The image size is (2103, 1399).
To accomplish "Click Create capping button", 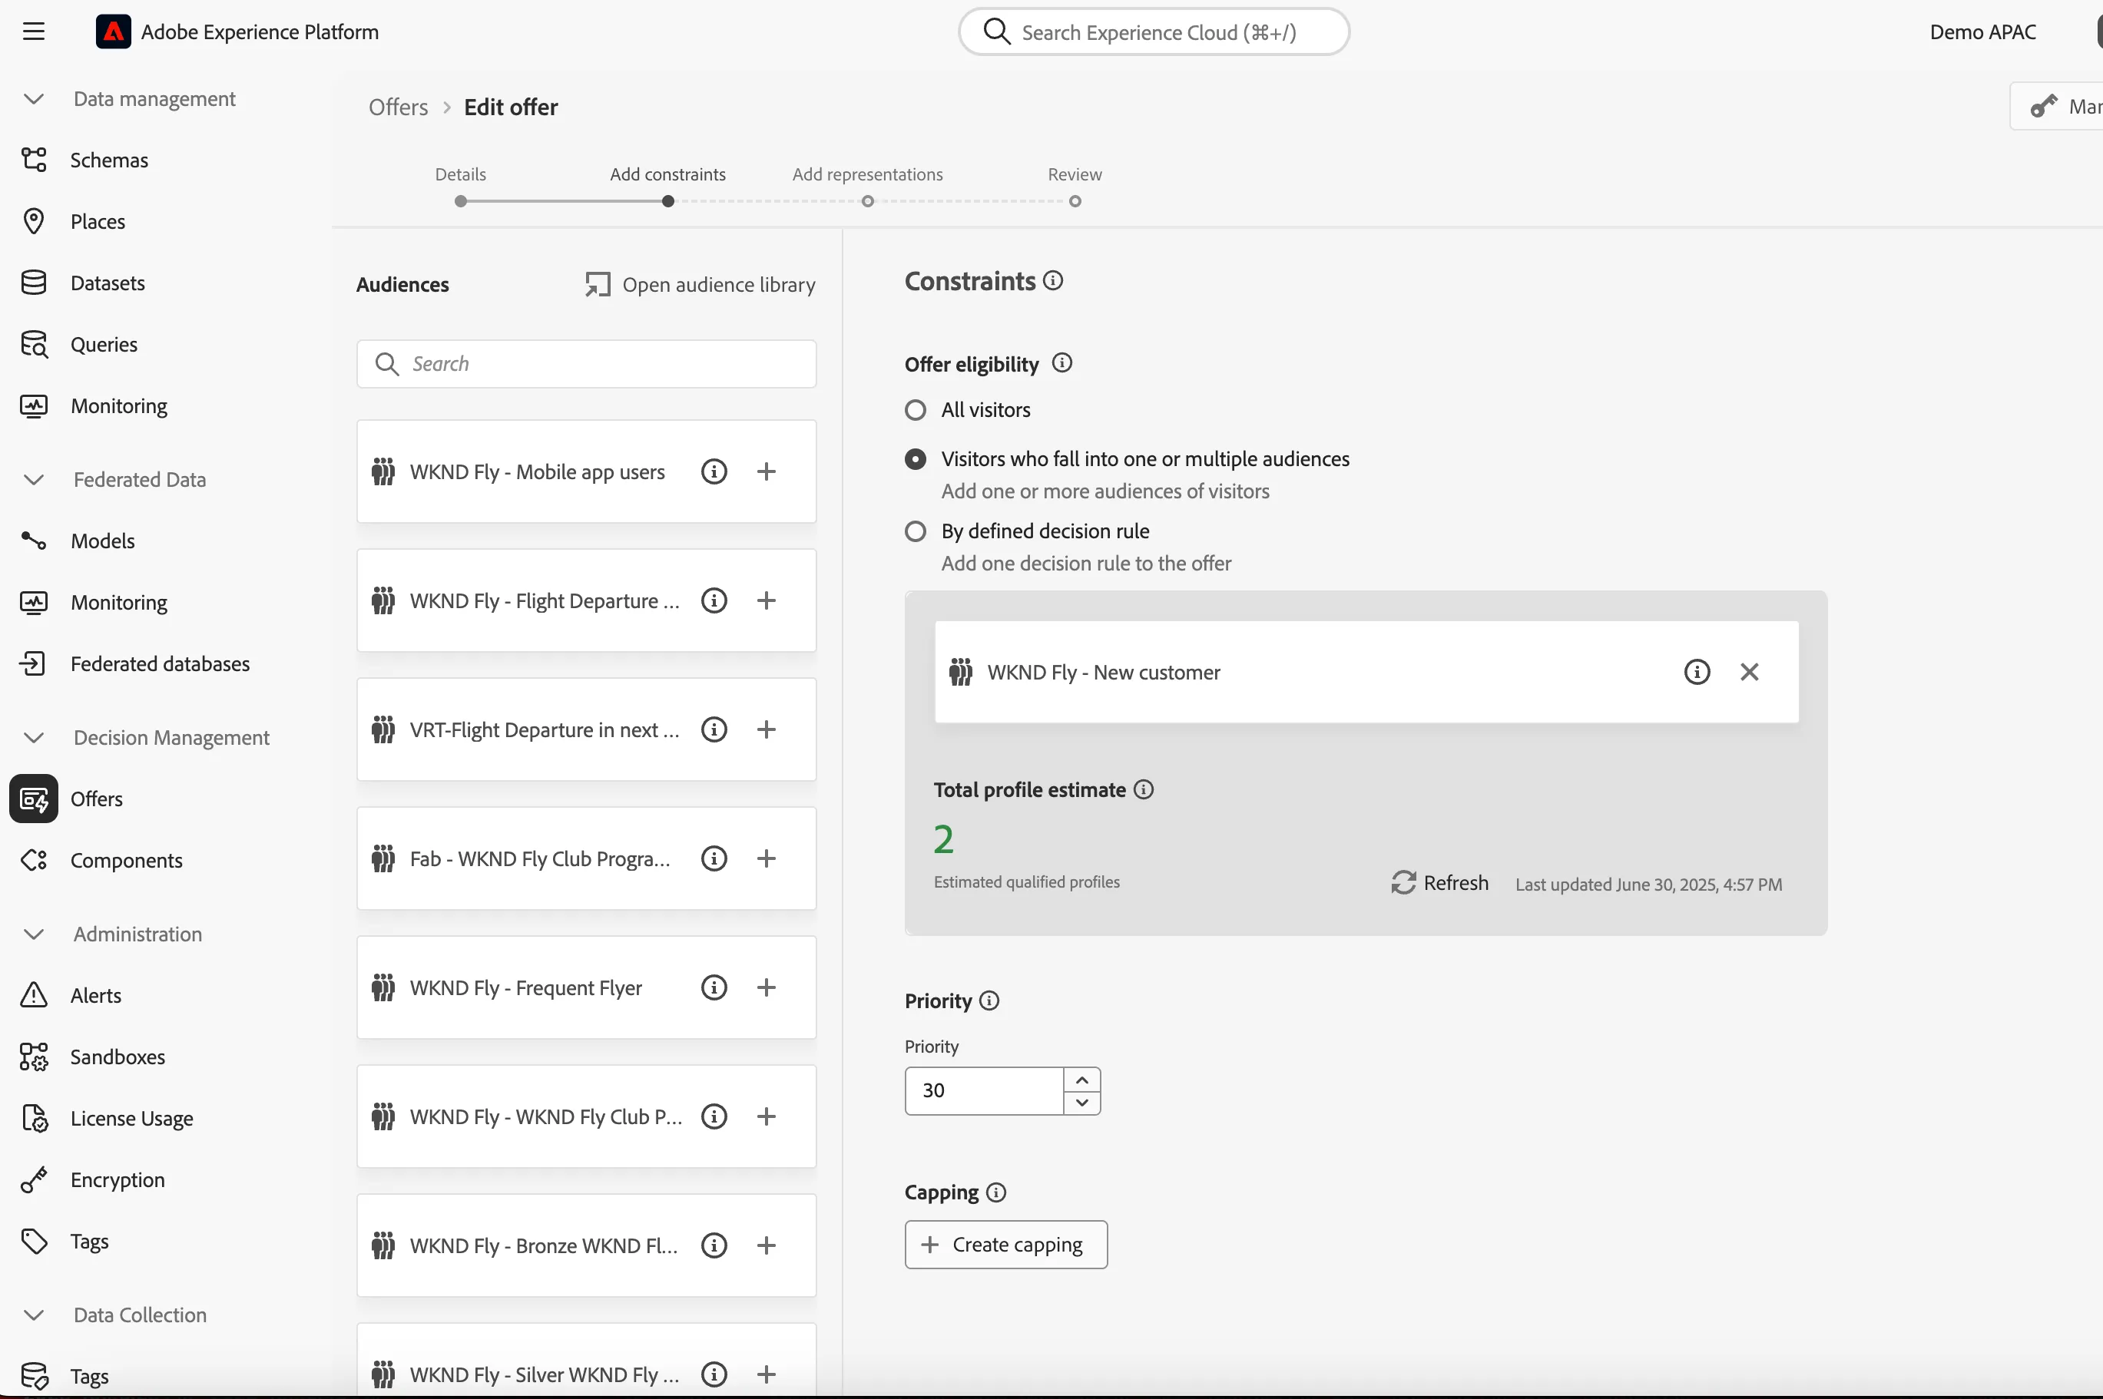I will 1005,1244.
